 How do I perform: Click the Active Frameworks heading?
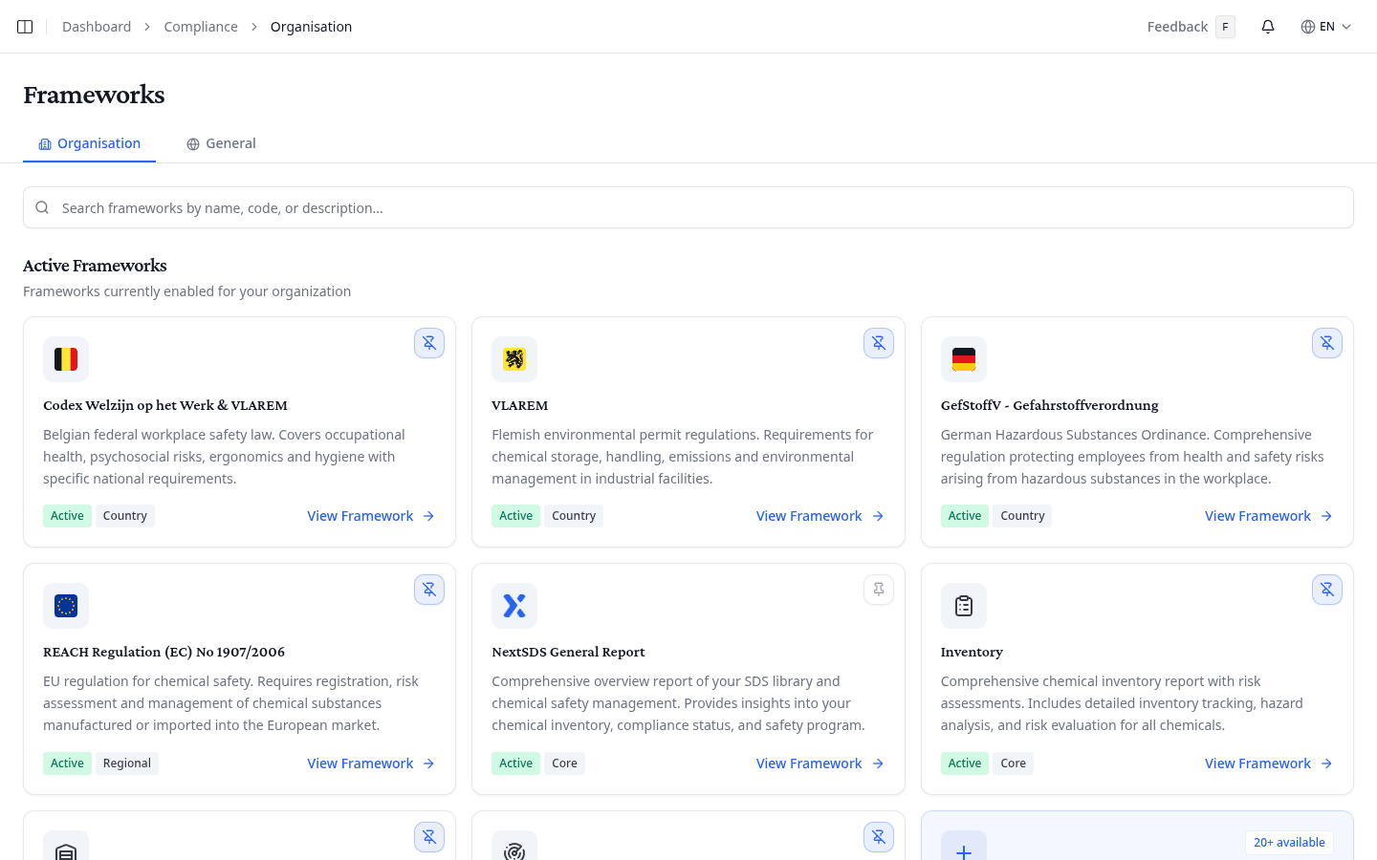point(95,266)
